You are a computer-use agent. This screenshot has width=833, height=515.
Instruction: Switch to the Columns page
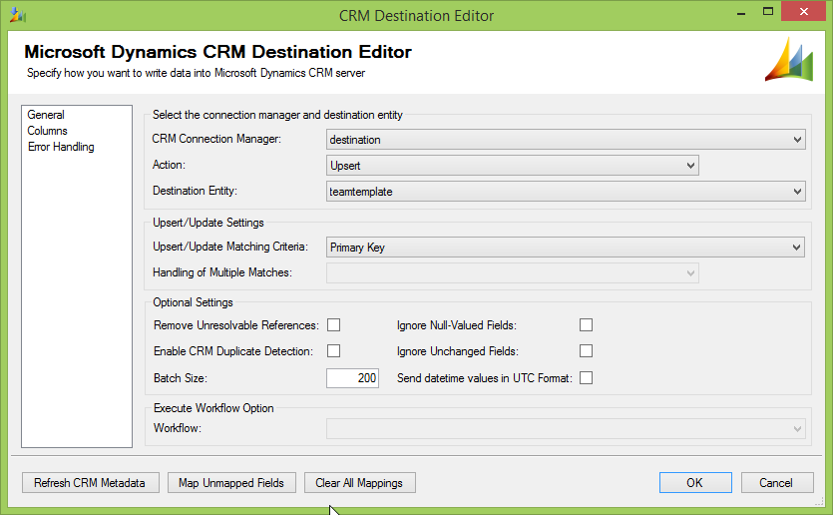click(x=47, y=131)
